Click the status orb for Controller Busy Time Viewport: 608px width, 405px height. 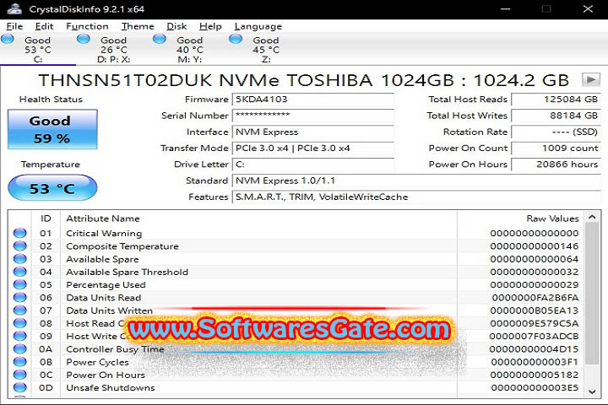[x=19, y=348]
